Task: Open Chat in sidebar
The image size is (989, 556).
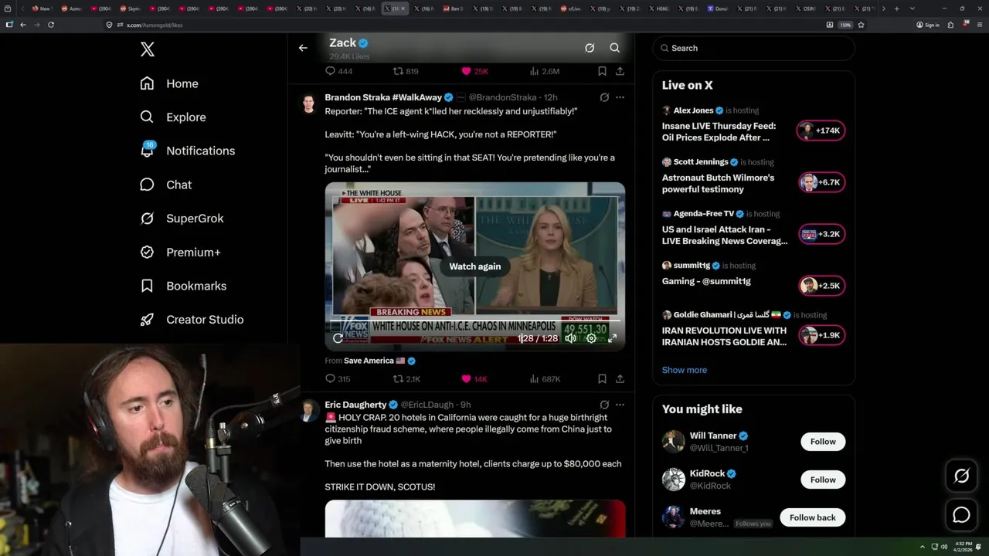Action: click(x=165, y=185)
